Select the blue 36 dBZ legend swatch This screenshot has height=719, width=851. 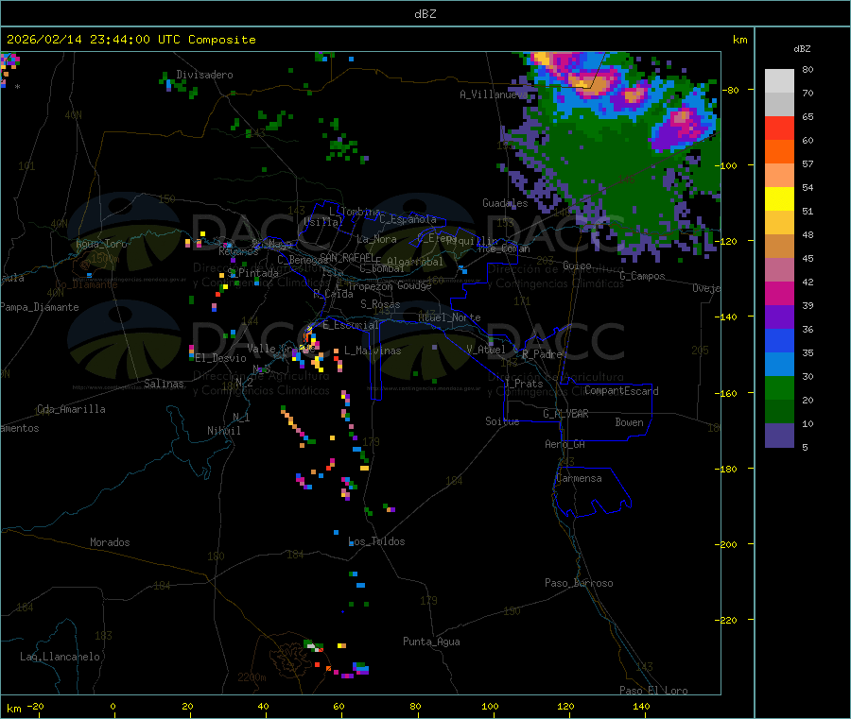779,340
